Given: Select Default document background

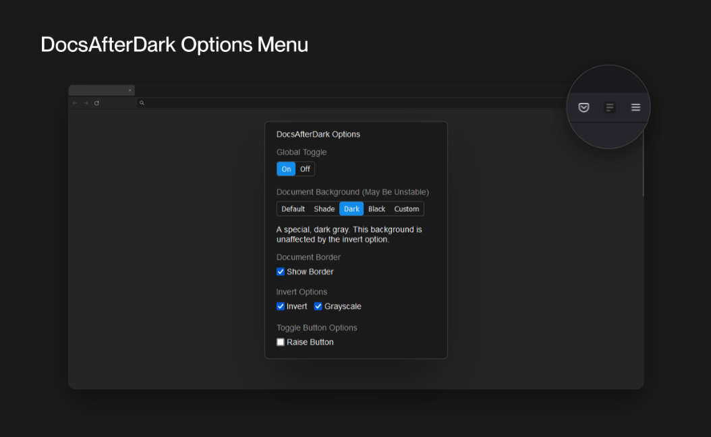Looking at the screenshot, I should pyautogui.click(x=293, y=209).
